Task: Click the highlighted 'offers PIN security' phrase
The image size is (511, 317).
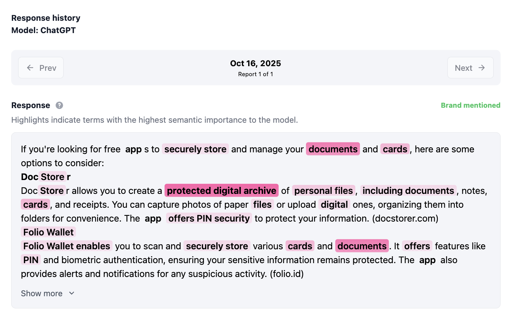Action: pyautogui.click(x=209, y=218)
